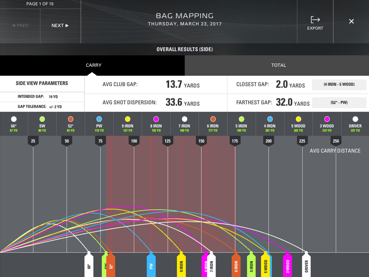The height and width of the screenshot is (277, 369).
Task: Select the 60° landing flag marker
Action: pyautogui.click(x=89, y=265)
